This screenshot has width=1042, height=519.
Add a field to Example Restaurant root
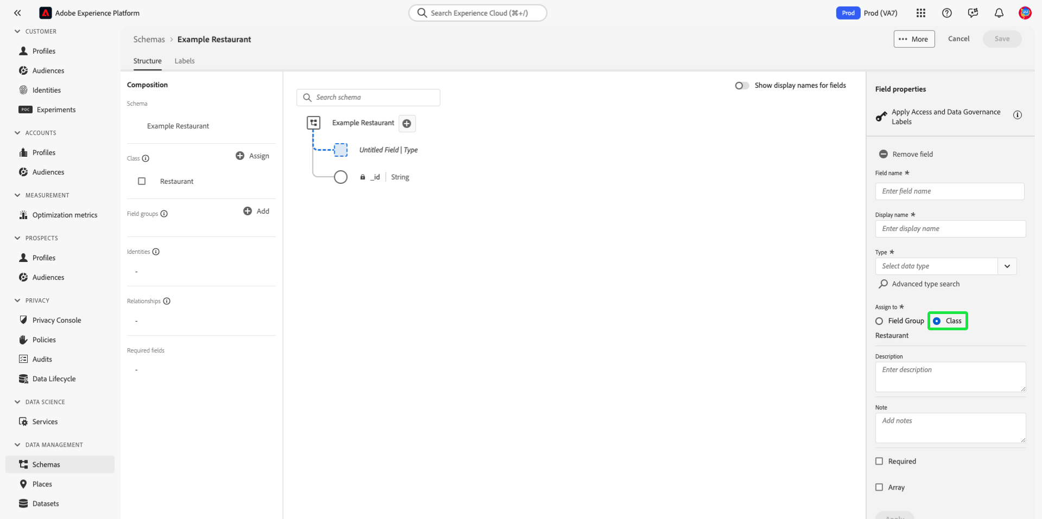pyautogui.click(x=407, y=124)
